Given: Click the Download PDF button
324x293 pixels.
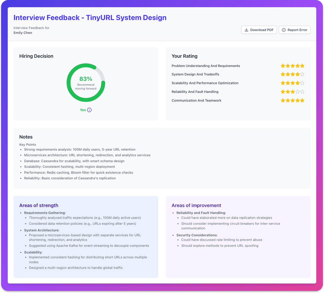Looking at the screenshot, I should (259, 30).
